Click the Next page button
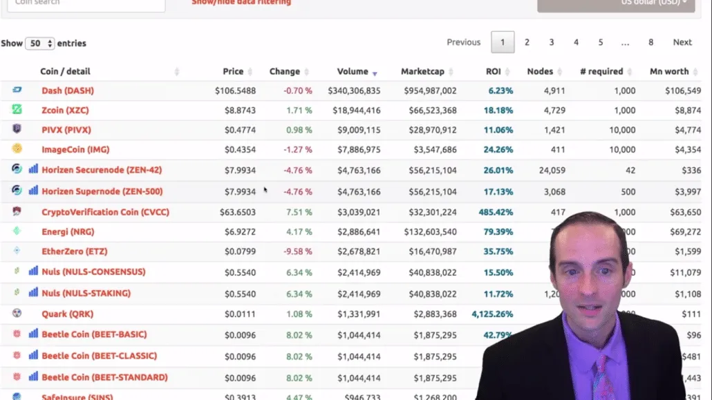Screen dimensions: 712x400 coord(682,42)
